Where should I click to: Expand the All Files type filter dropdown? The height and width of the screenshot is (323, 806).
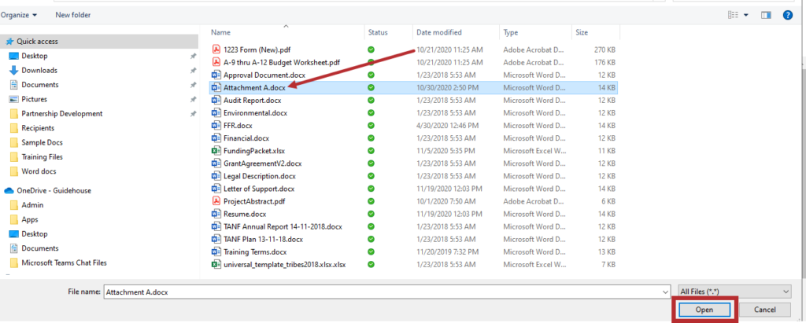(x=734, y=291)
